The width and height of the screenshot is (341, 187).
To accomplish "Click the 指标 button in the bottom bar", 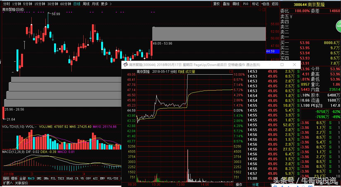I will point(6,178).
